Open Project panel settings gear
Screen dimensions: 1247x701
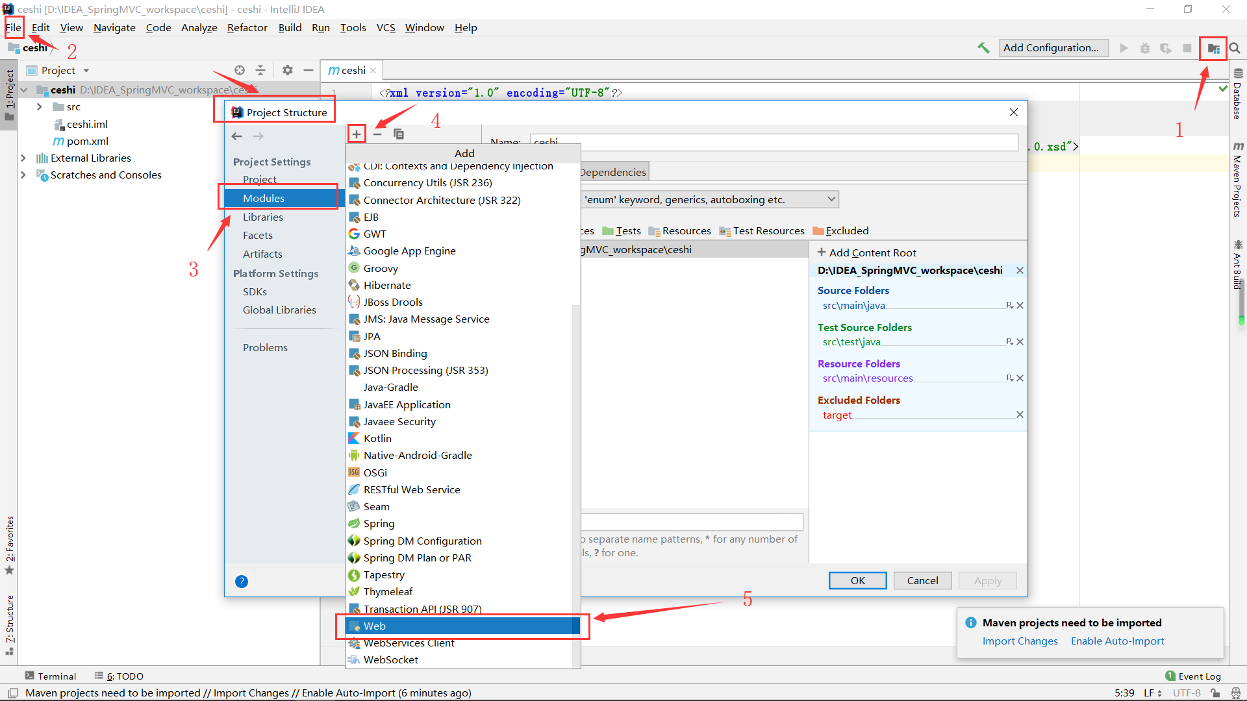pos(288,70)
